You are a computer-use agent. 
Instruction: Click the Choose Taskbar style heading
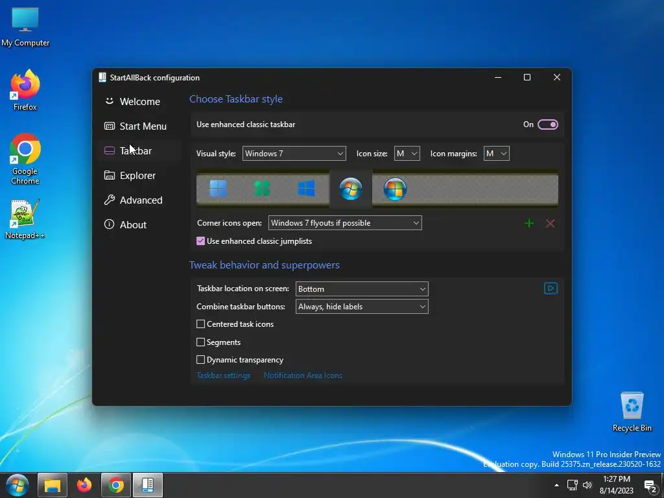pos(236,99)
